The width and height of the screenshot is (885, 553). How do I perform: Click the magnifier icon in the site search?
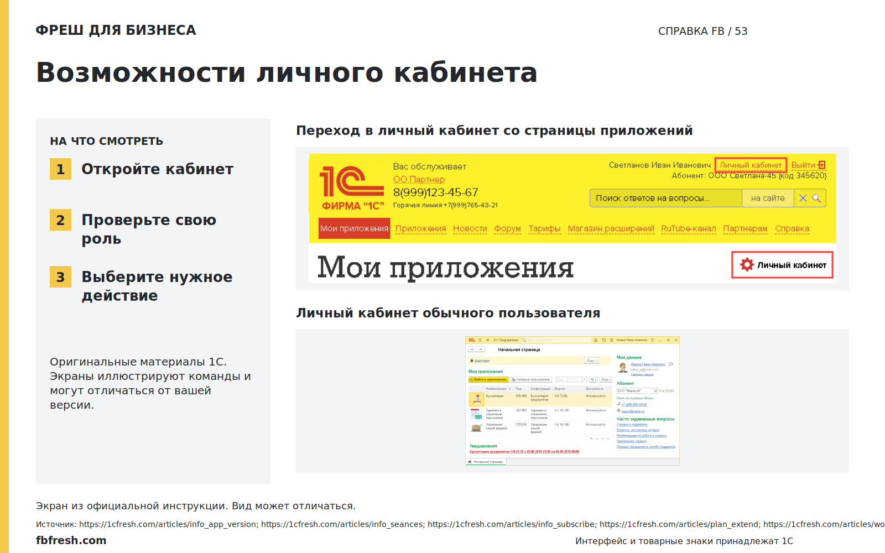point(817,198)
